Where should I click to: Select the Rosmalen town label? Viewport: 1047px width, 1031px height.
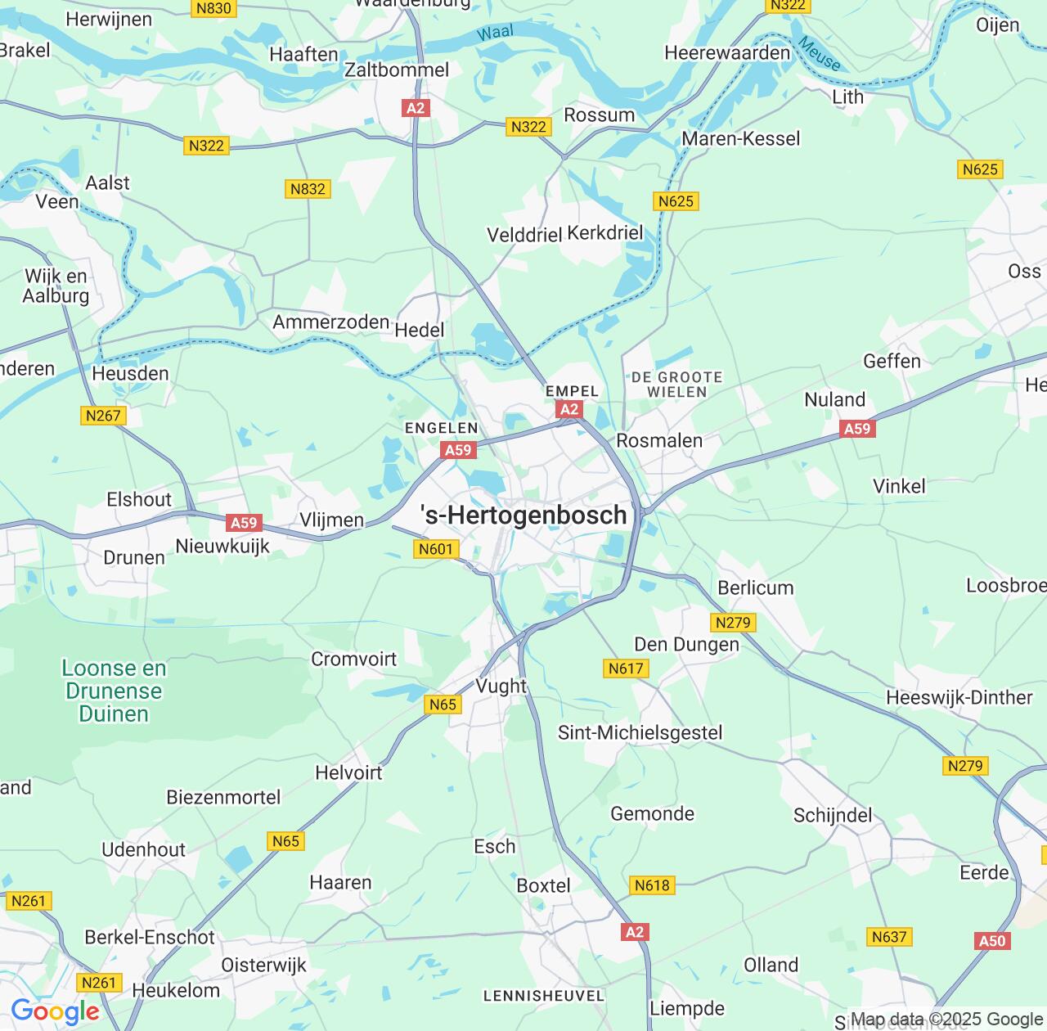pyautogui.click(x=659, y=440)
